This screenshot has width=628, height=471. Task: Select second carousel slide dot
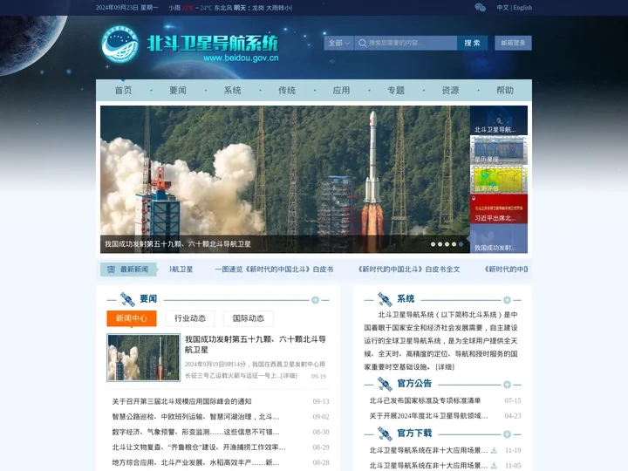440,244
